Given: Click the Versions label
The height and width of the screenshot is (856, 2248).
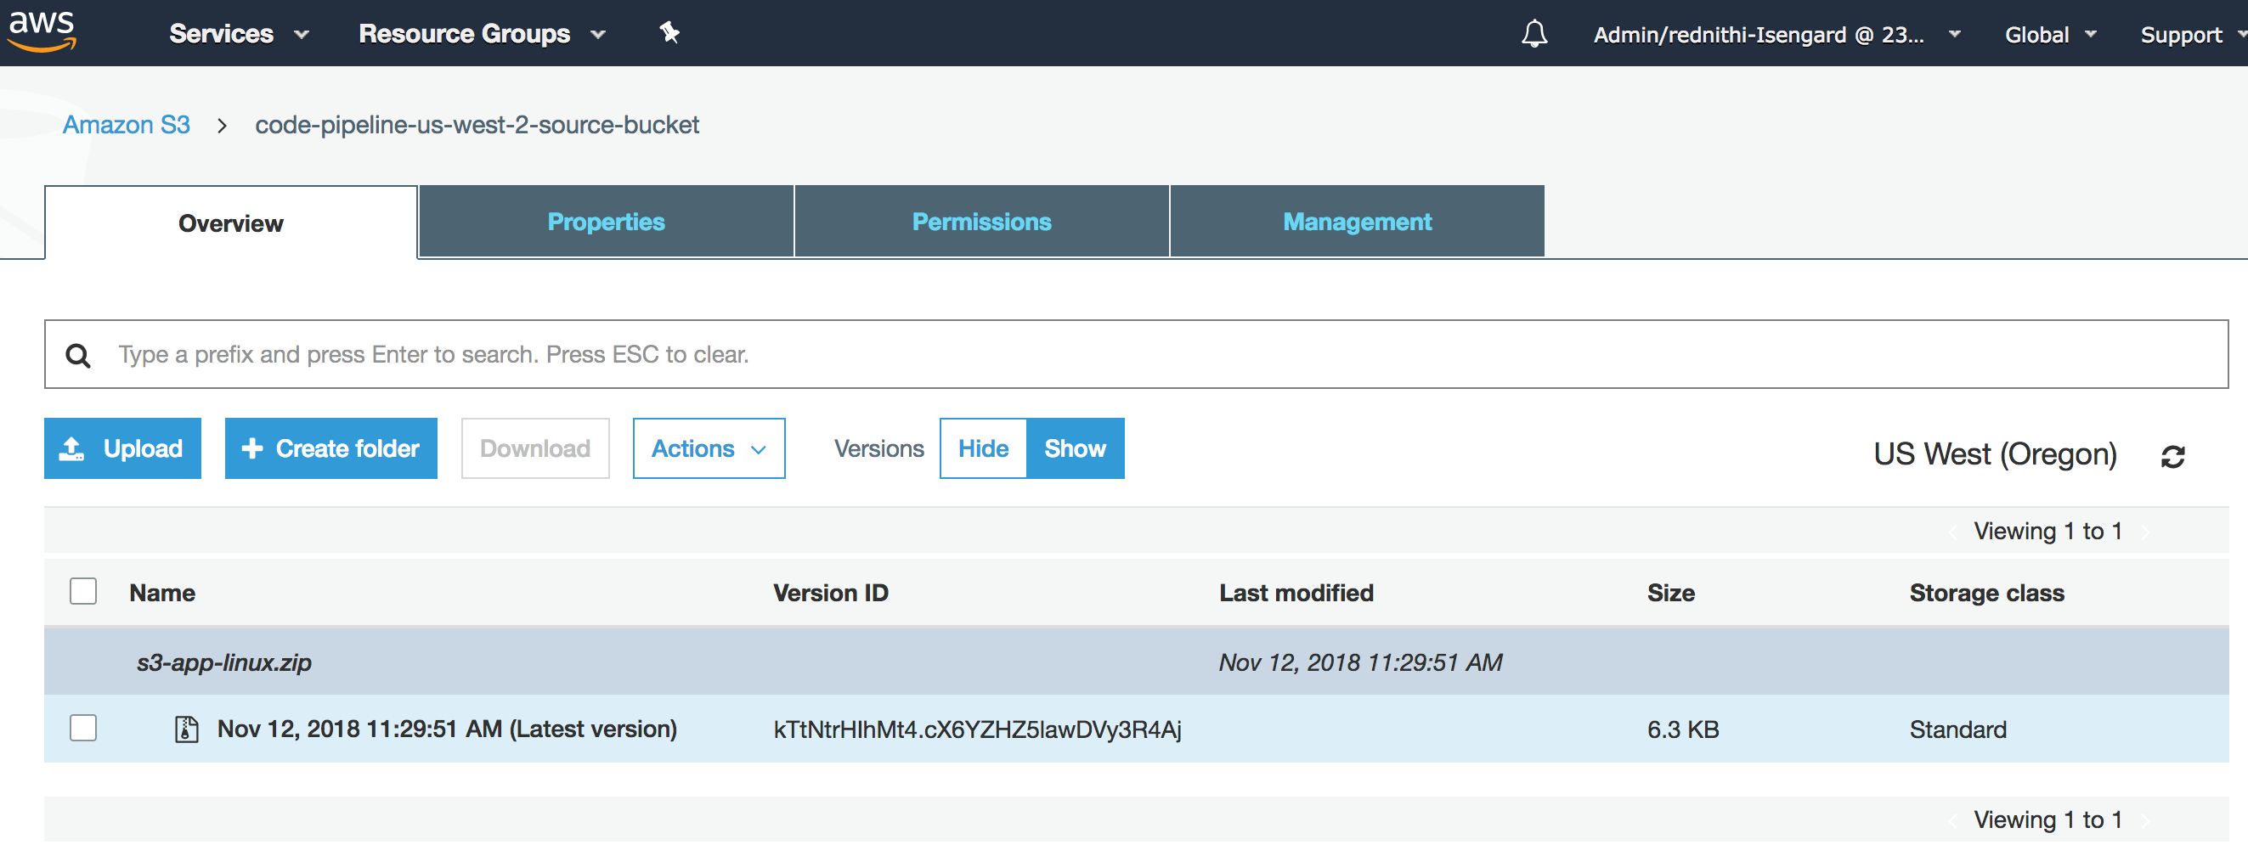Looking at the screenshot, I should (878, 448).
